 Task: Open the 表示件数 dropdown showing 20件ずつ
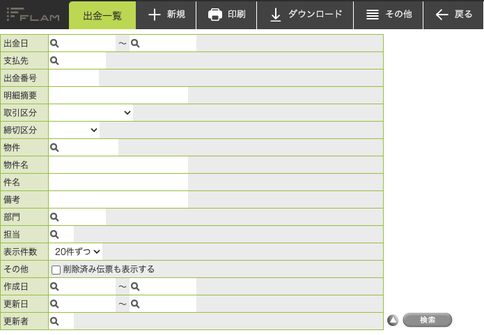[x=77, y=252]
